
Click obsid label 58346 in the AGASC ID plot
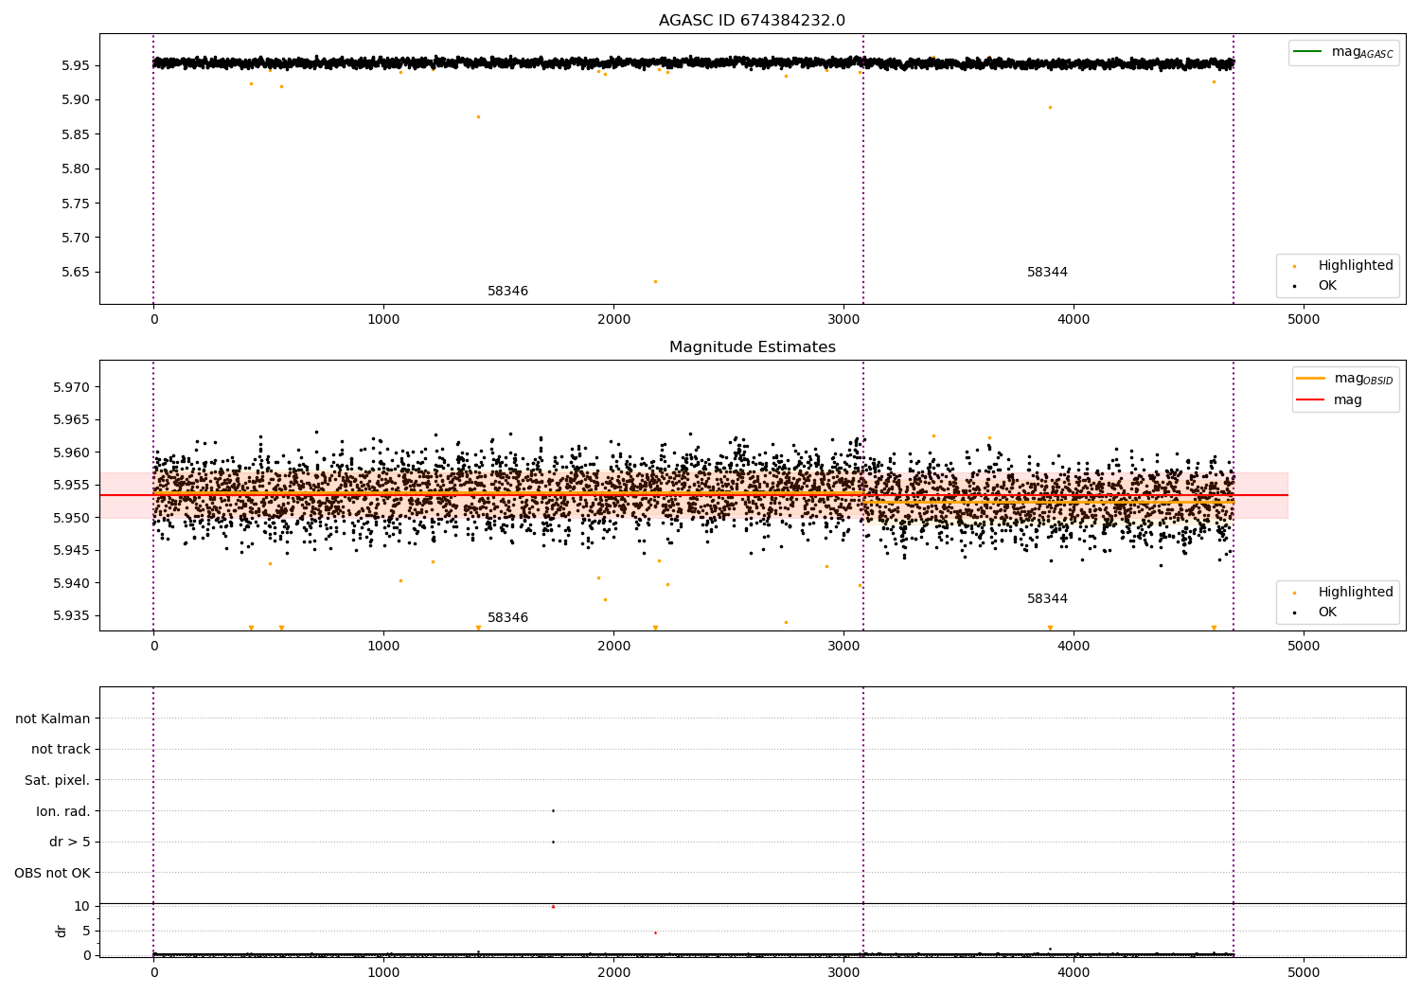pyautogui.click(x=507, y=292)
